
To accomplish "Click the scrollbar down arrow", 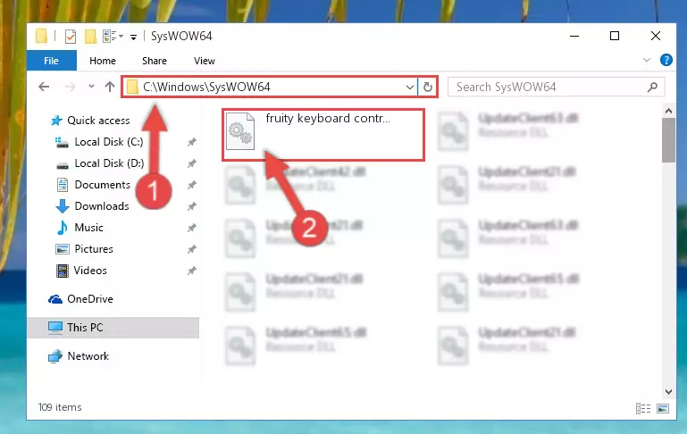I will point(668,391).
